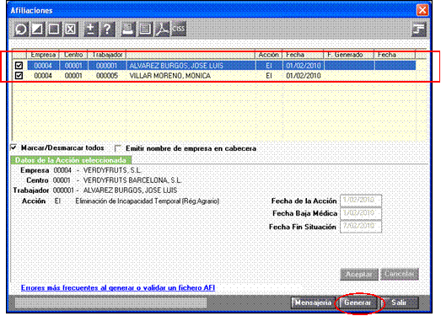Click the Fecha Baja Médica field
This screenshot has height=316, width=441.
pyautogui.click(x=361, y=213)
